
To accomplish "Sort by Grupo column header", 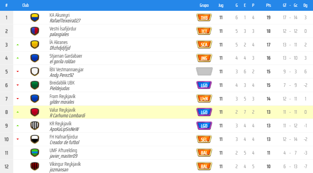I will (204, 5).
